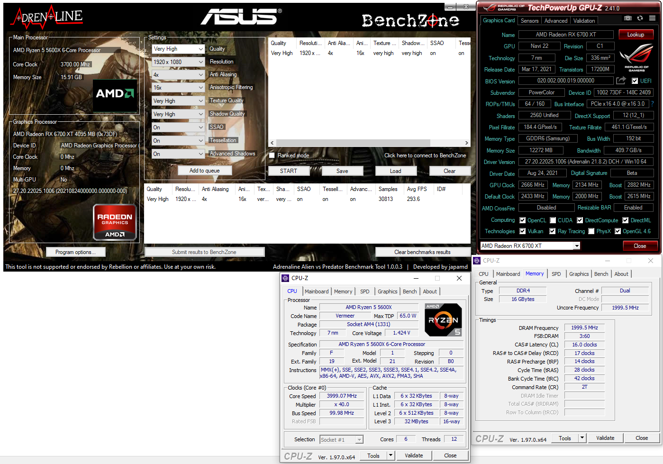Switch to the Sensors tab in GPU-Z
663x464 pixels.
click(x=529, y=21)
